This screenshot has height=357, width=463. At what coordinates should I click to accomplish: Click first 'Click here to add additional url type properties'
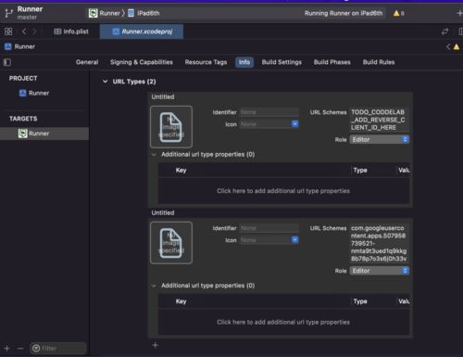coord(283,191)
